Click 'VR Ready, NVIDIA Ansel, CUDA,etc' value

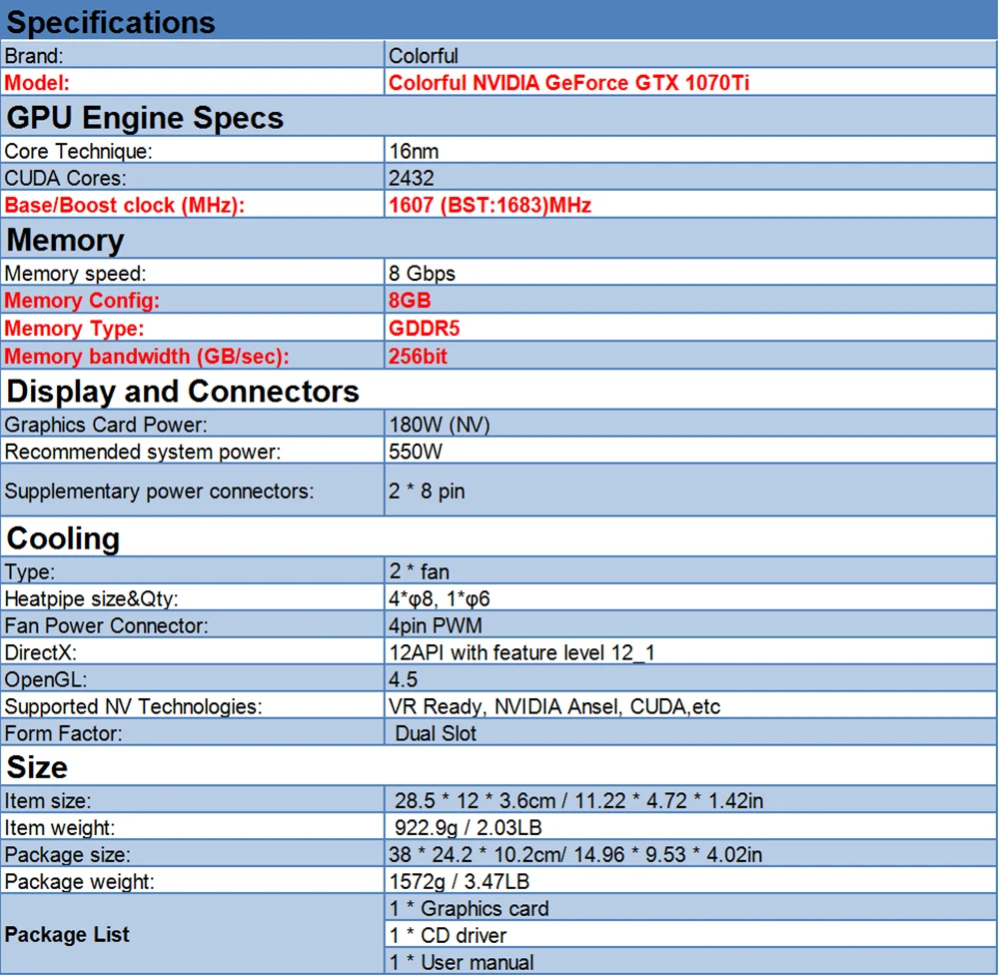pos(554,706)
